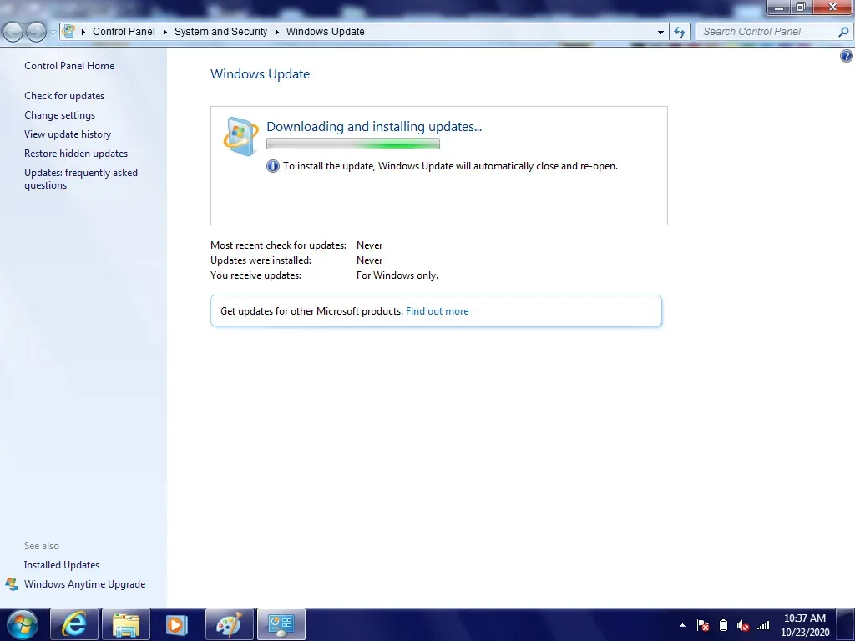Screen dimensions: 855x641
Task: Click the Windows Anytime Upgrade icon
Action: 12,583
